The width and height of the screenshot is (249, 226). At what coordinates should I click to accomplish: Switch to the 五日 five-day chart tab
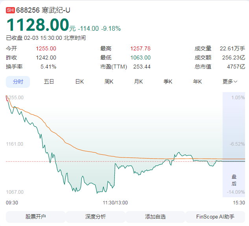click(49, 82)
